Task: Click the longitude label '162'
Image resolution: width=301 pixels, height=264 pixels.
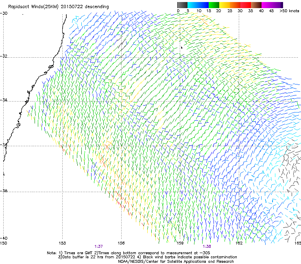Action: 239,243
